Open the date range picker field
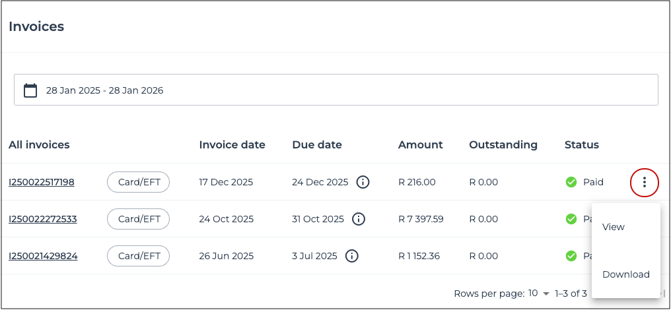Screen dimensions: 671x310 click(335, 90)
